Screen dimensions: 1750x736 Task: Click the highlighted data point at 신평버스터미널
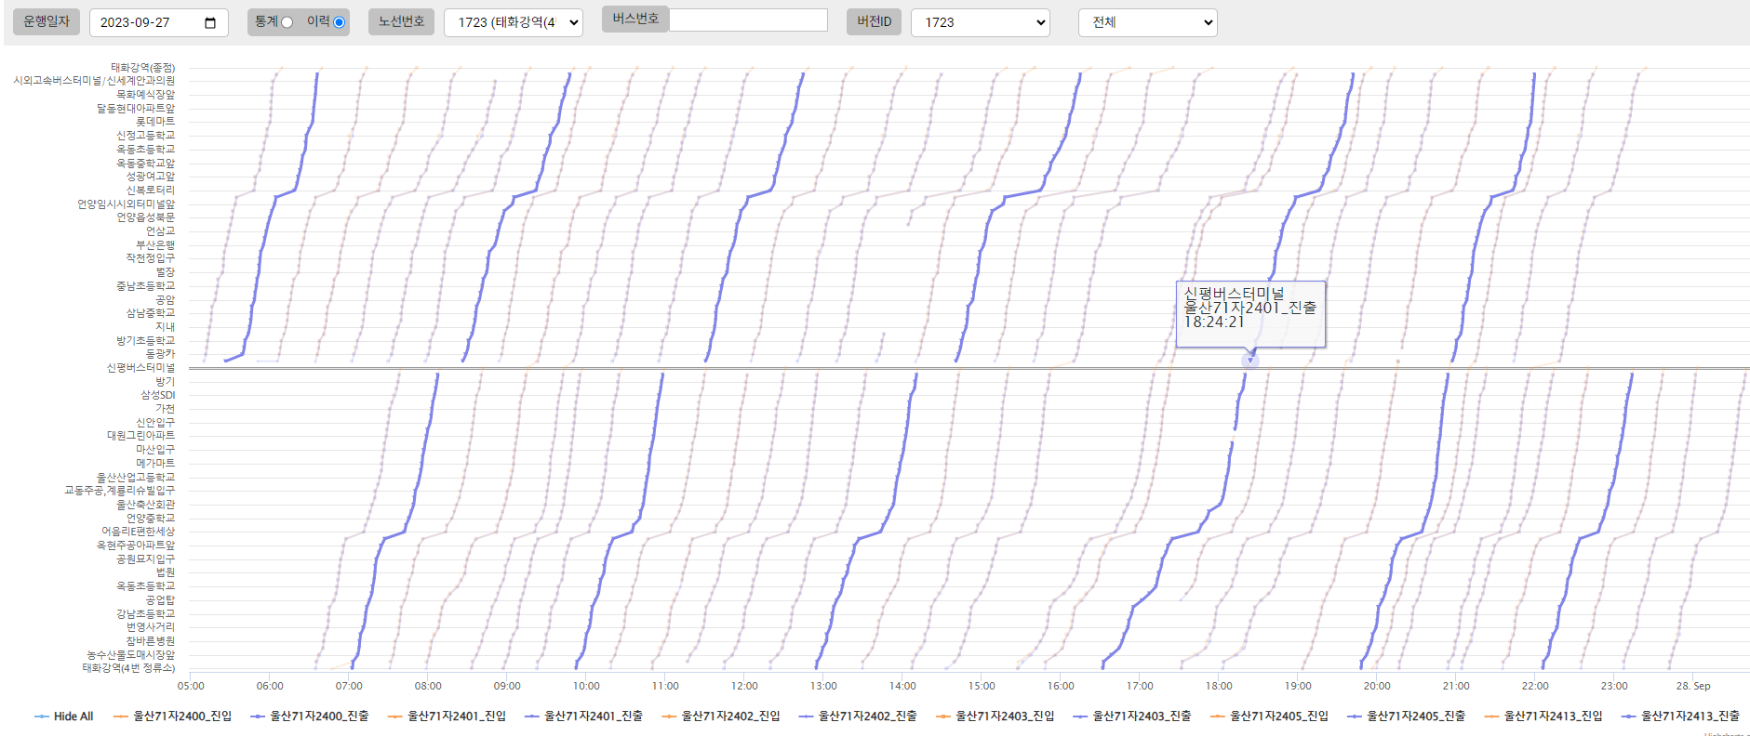[x=1250, y=361]
